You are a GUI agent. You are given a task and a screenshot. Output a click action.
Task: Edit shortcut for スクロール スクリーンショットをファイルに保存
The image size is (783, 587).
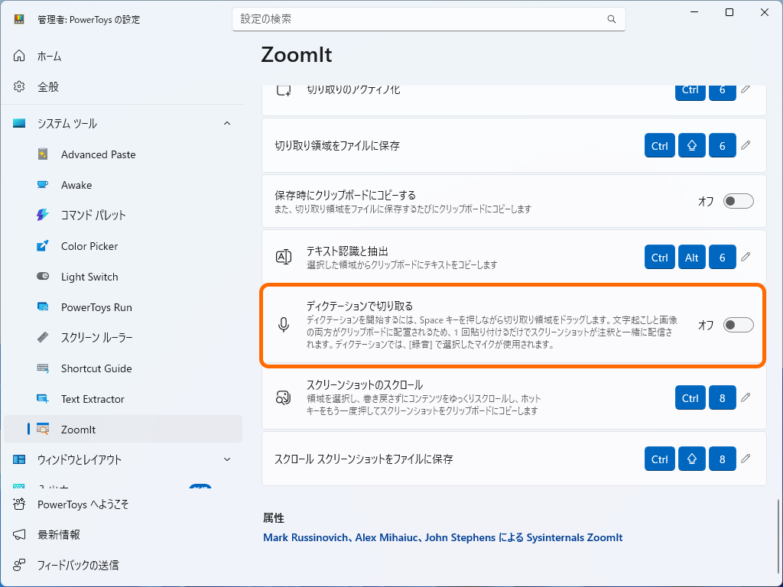tap(746, 459)
